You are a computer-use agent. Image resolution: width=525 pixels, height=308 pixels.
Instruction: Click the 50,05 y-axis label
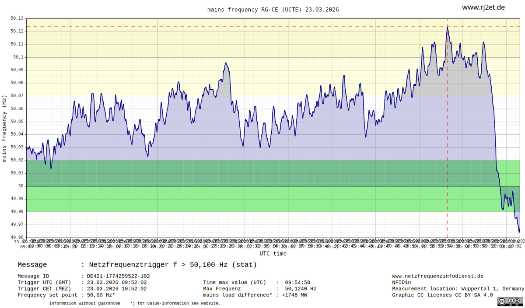(x=17, y=122)
